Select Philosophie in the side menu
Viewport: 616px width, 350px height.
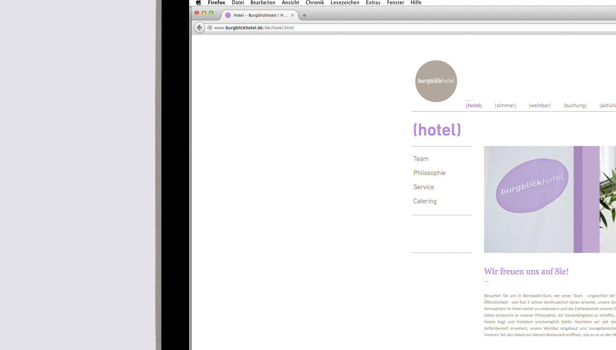click(x=429, y=173)
